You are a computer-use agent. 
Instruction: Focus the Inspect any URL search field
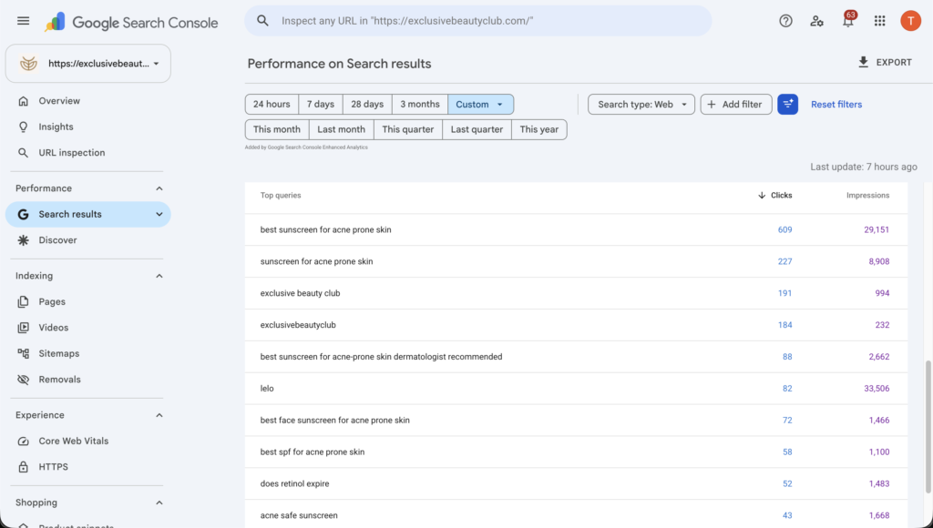pyautogui.click(x=477, y=21)
